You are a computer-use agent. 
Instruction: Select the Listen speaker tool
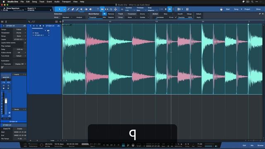(91, 9)
